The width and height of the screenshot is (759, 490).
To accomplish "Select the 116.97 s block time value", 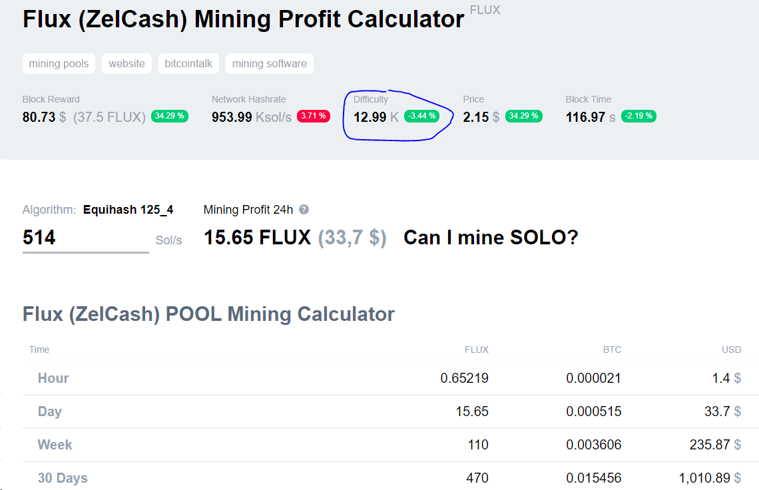I will pos(591,117).
